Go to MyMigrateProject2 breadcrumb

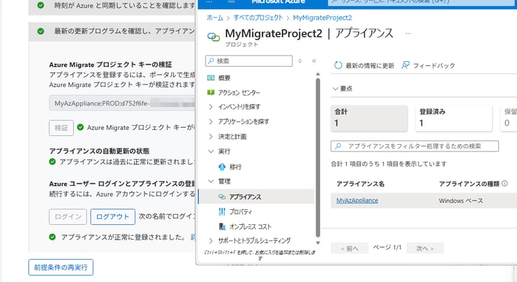(x=322, y=18)
